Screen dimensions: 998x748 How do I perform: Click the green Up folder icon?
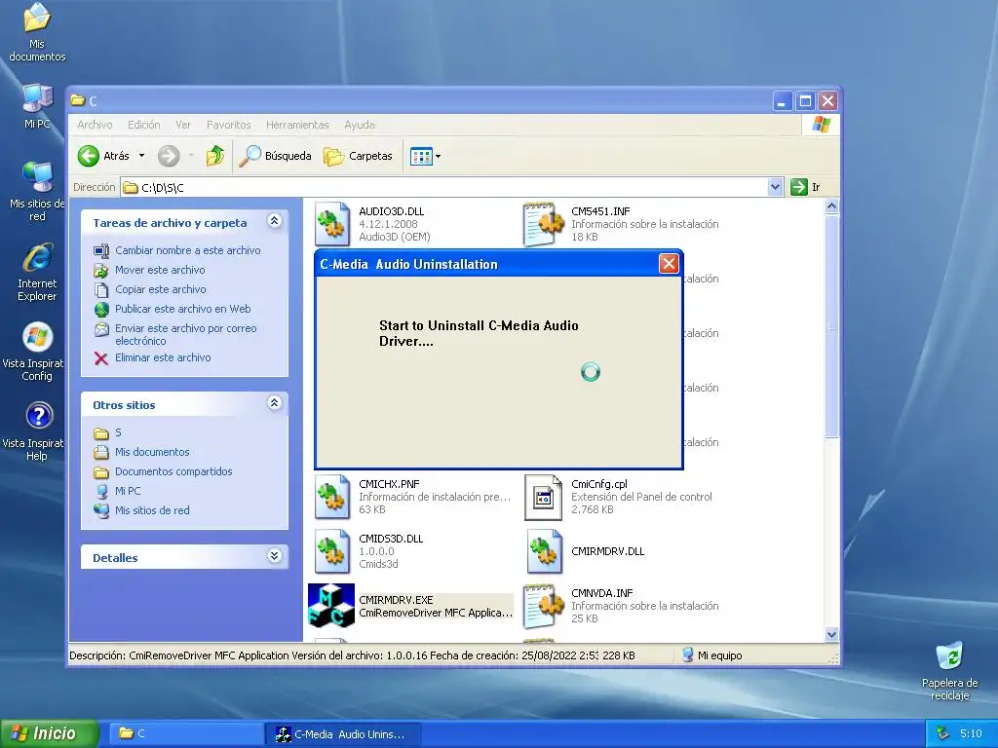point(215,156)
